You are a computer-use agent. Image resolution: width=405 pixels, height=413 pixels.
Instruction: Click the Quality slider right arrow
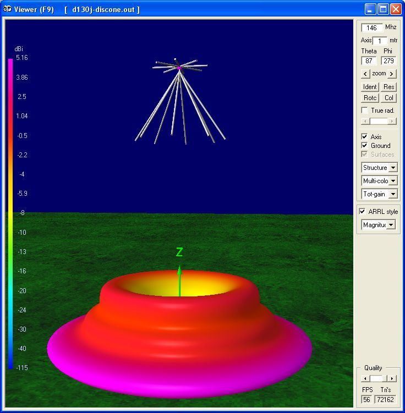coord(392,379)
